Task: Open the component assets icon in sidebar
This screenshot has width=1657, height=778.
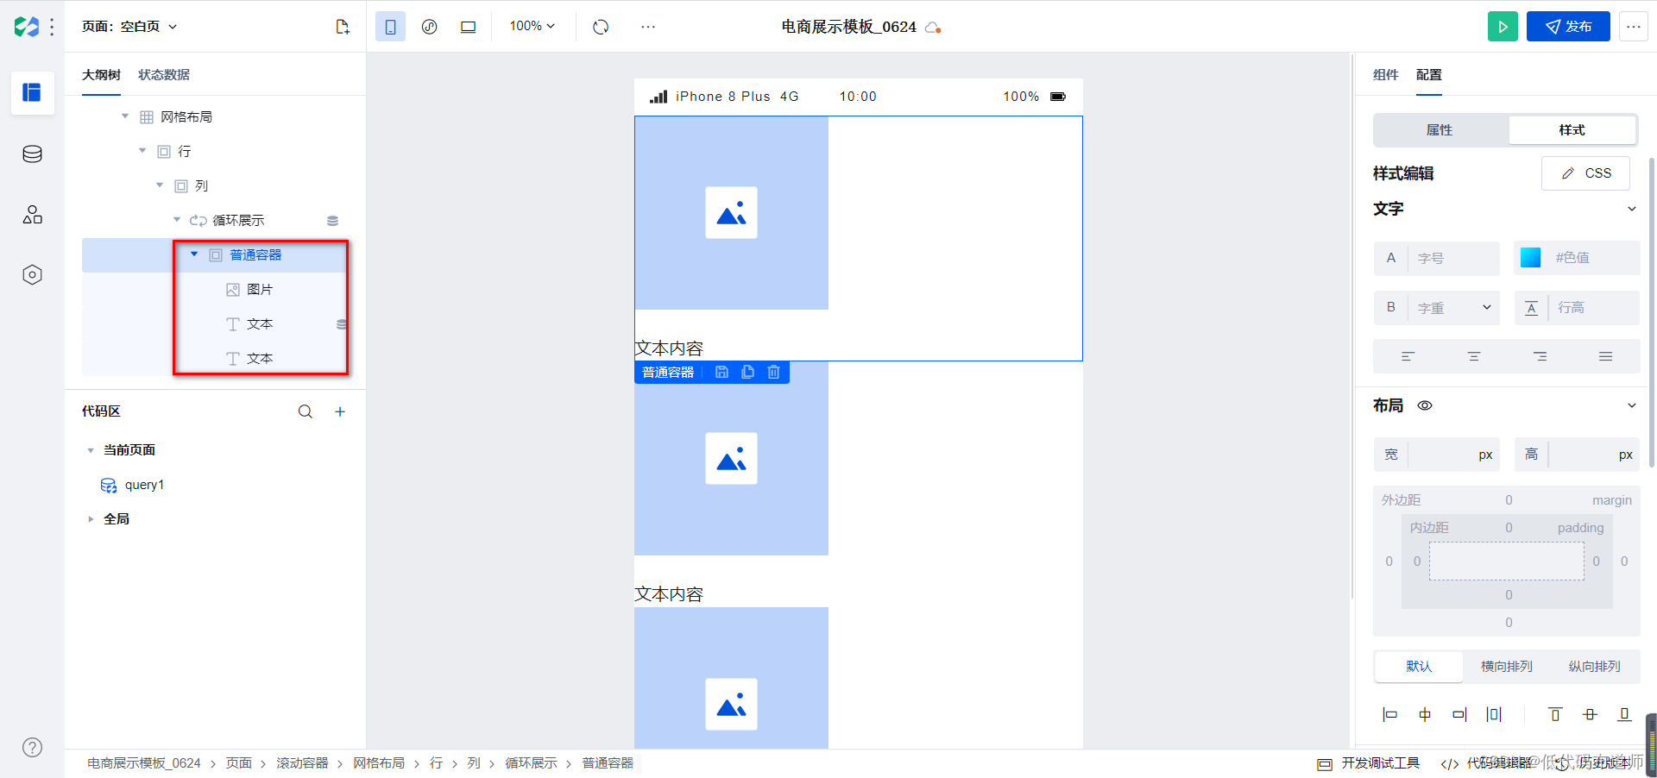Action: 32,215
